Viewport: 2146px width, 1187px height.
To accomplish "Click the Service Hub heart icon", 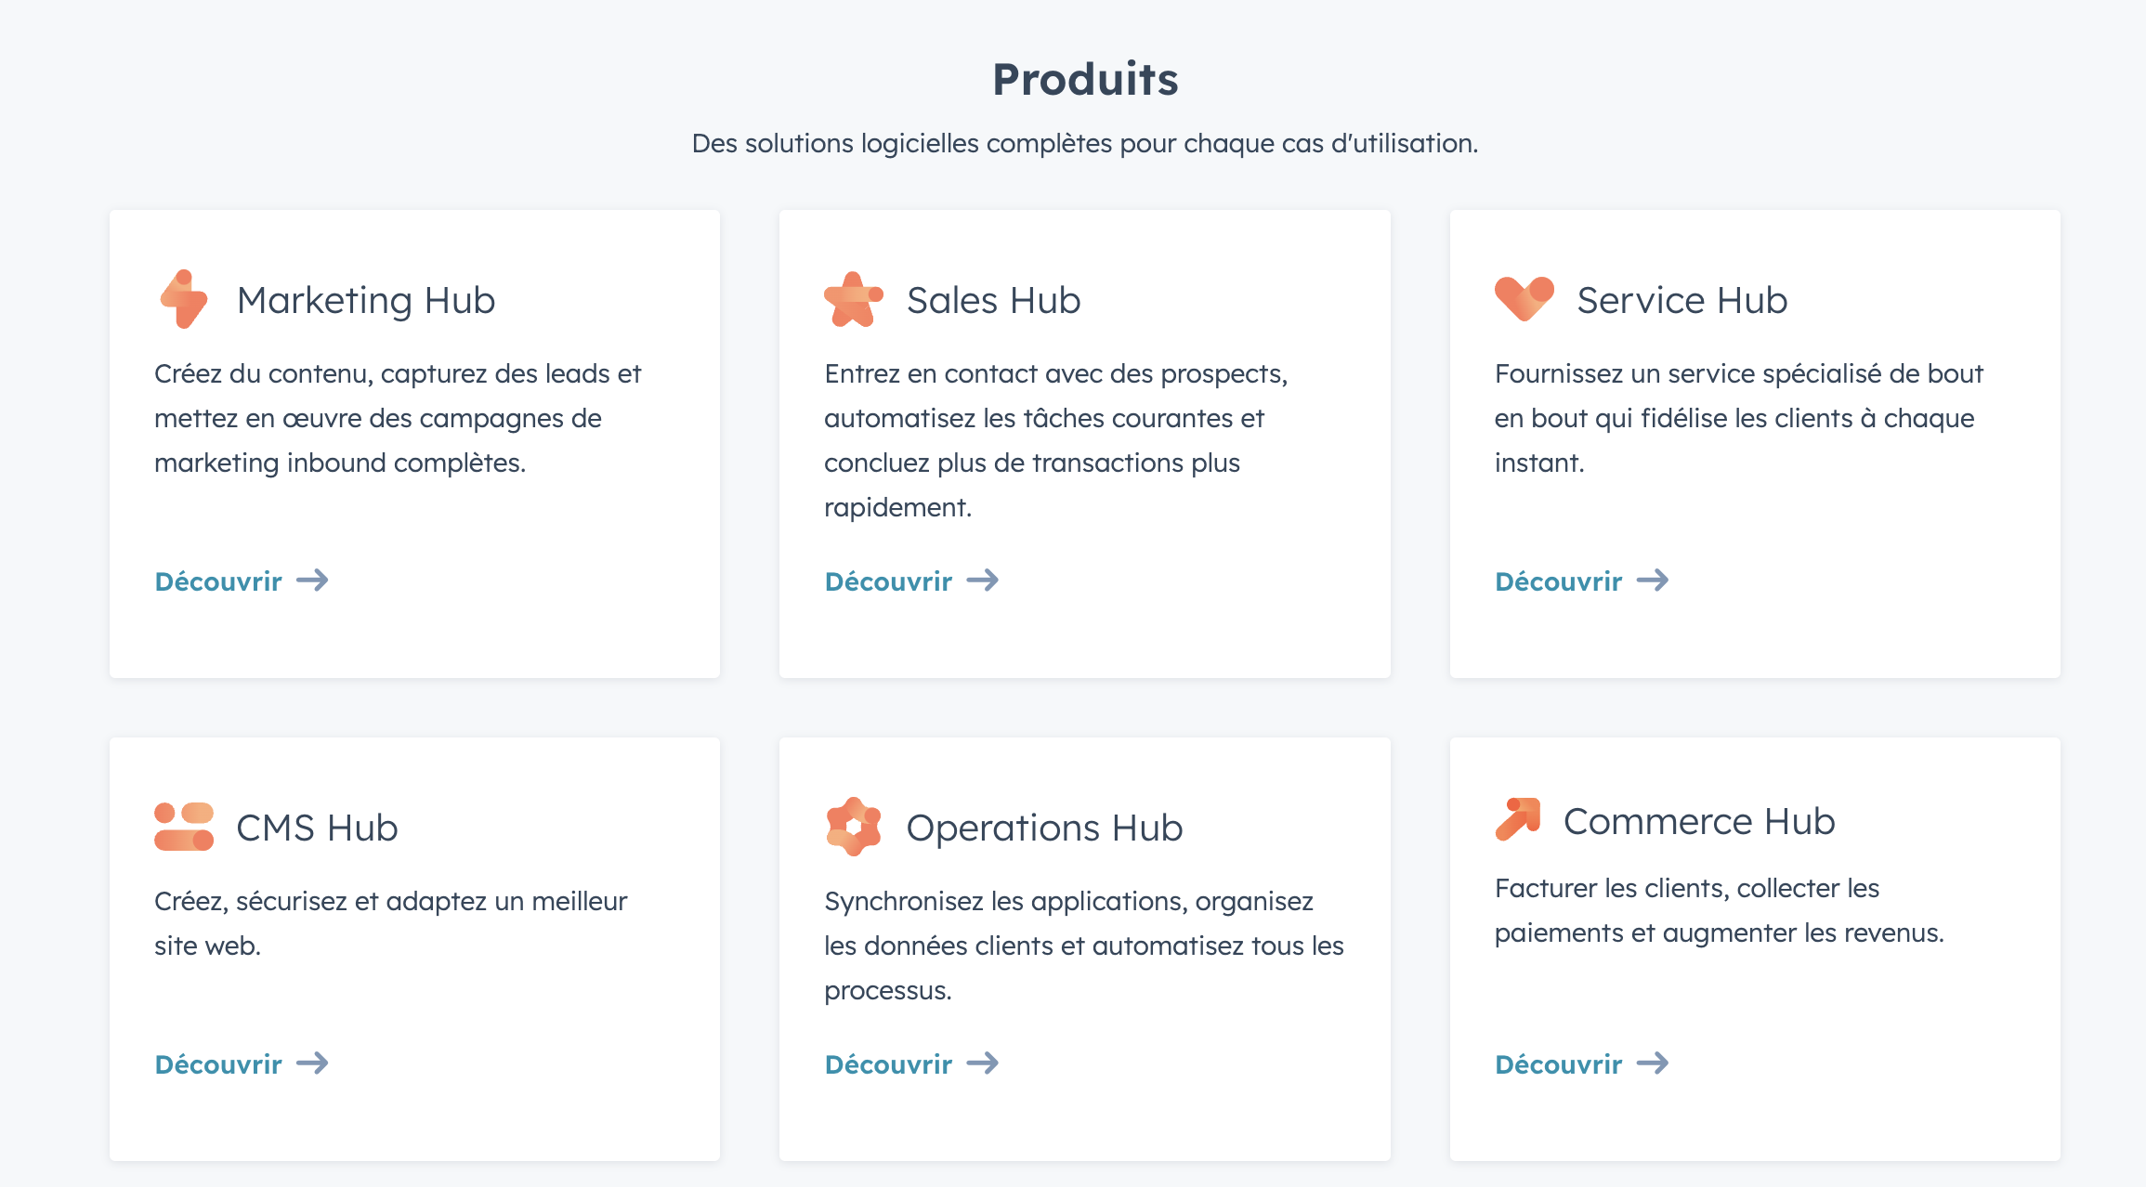I will pyautogui.click(x=1524, y=299).
